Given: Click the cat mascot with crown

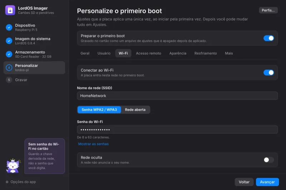Looking at the screenshot, I should [13, 165].
